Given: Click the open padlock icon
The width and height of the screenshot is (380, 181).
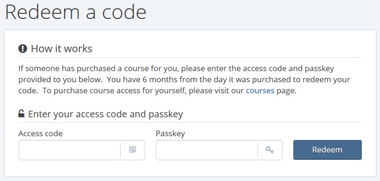Looking at the screenshot, I should pos(21,113).
